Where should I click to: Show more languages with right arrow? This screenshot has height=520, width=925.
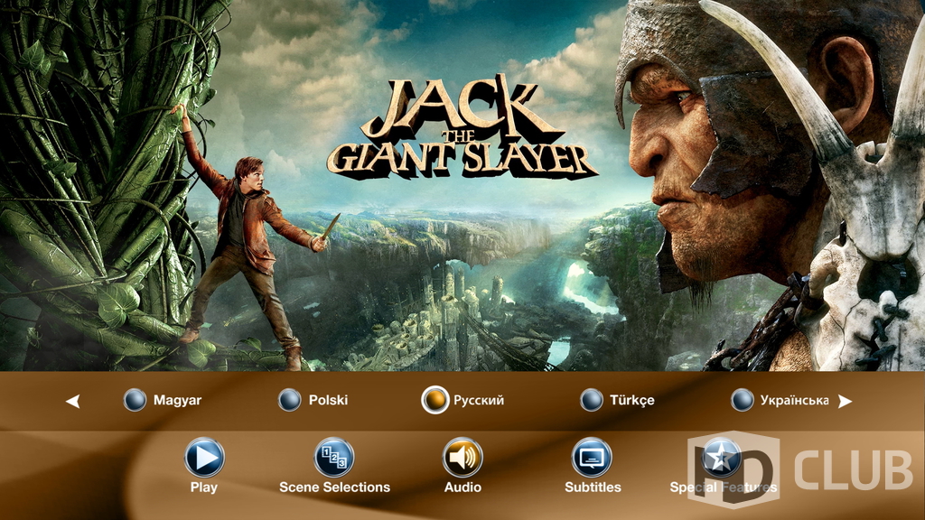(x=845, y=401)
